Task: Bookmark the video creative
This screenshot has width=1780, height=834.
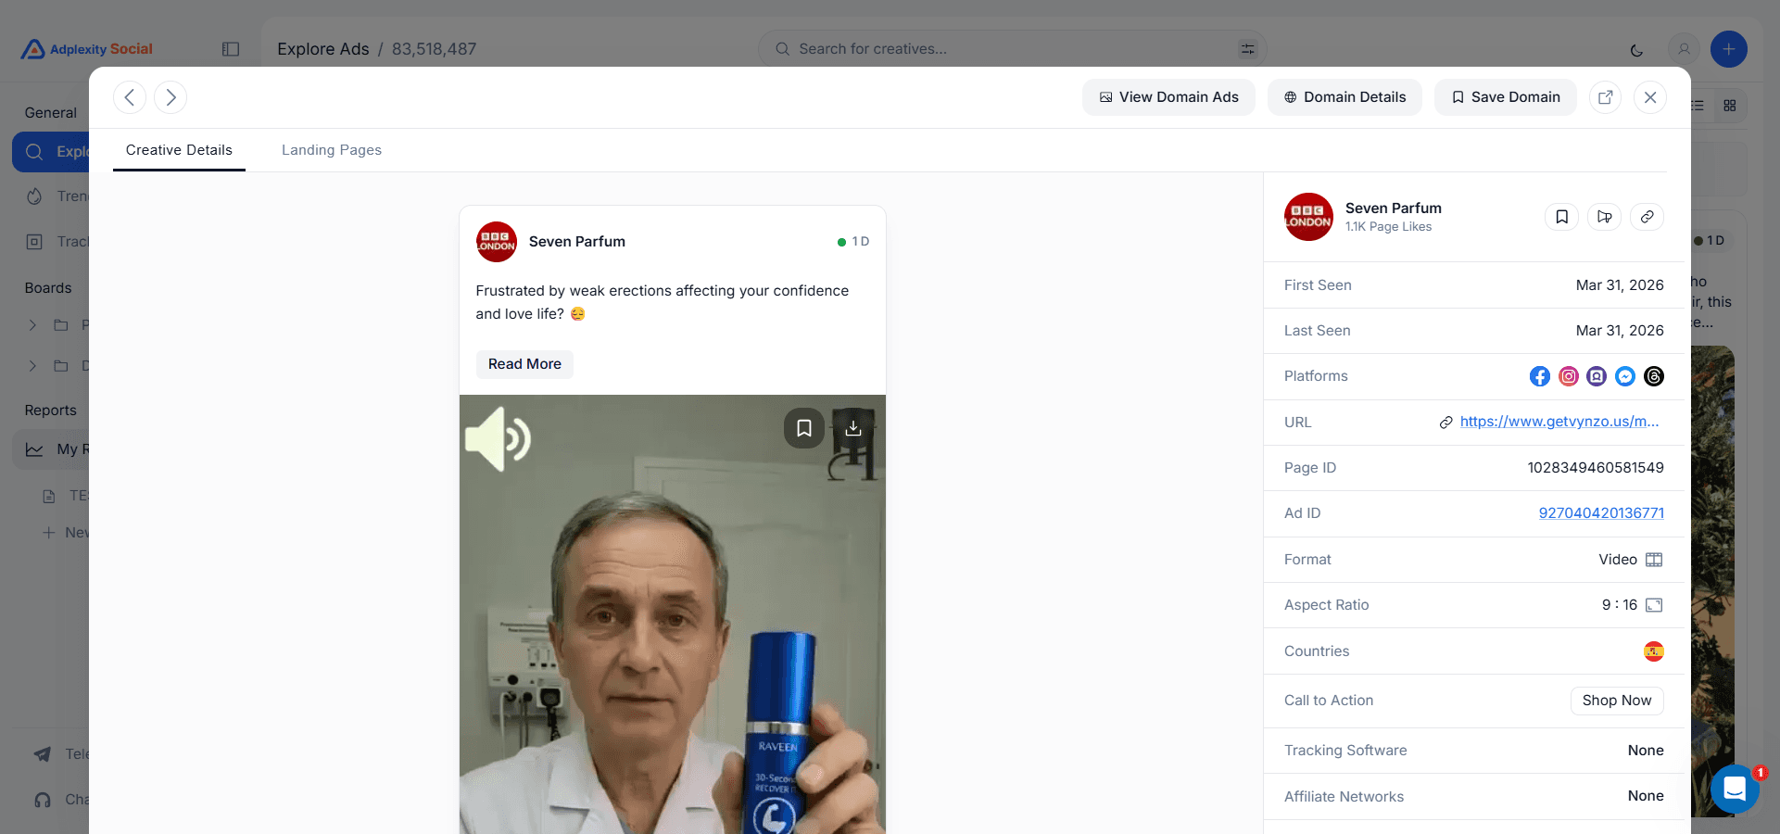Action: 804,428
